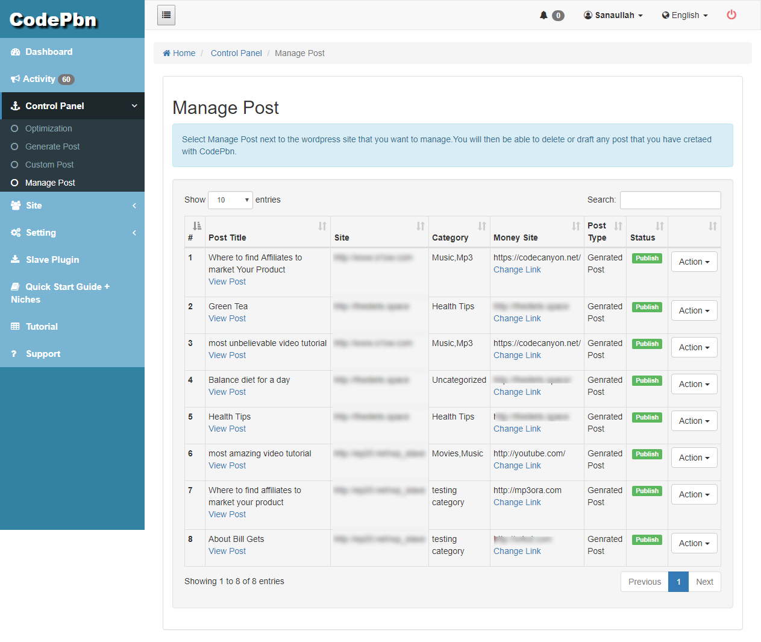Open the notification bell icon
Image resolution: width=761 pixels, height=642 pixels.
543,15
